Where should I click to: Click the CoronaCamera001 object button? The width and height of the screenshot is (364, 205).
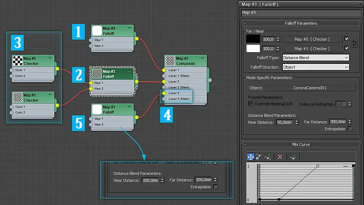click(310, 88)
